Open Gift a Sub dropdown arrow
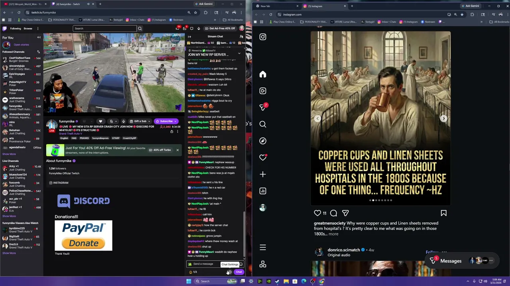Screen dimensions: 510x286 (149, 121)
